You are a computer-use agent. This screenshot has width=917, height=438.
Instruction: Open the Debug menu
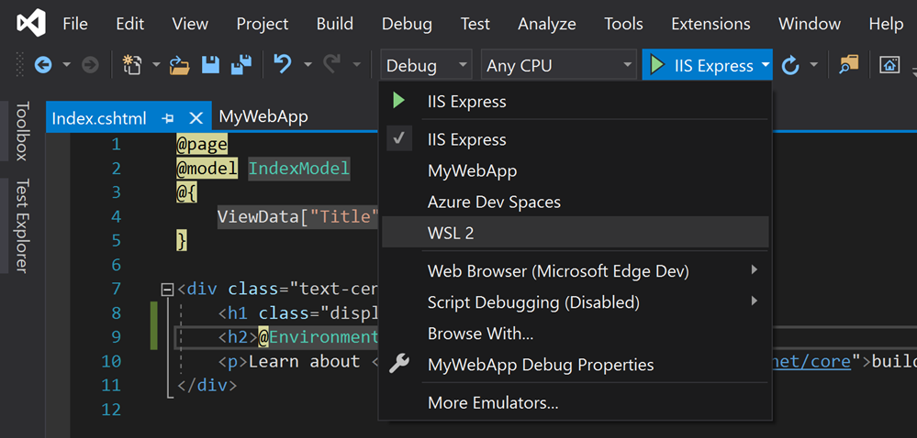click(x=407, y=24)
